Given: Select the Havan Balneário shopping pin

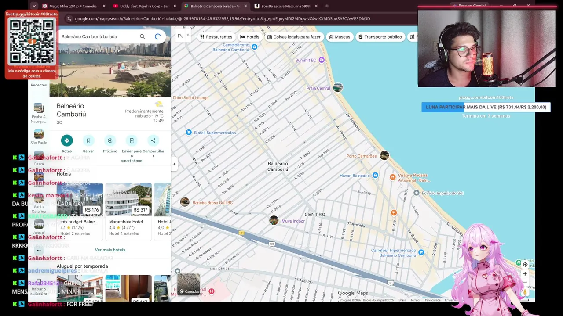Looking at the screenshot, I should point(375,176).
